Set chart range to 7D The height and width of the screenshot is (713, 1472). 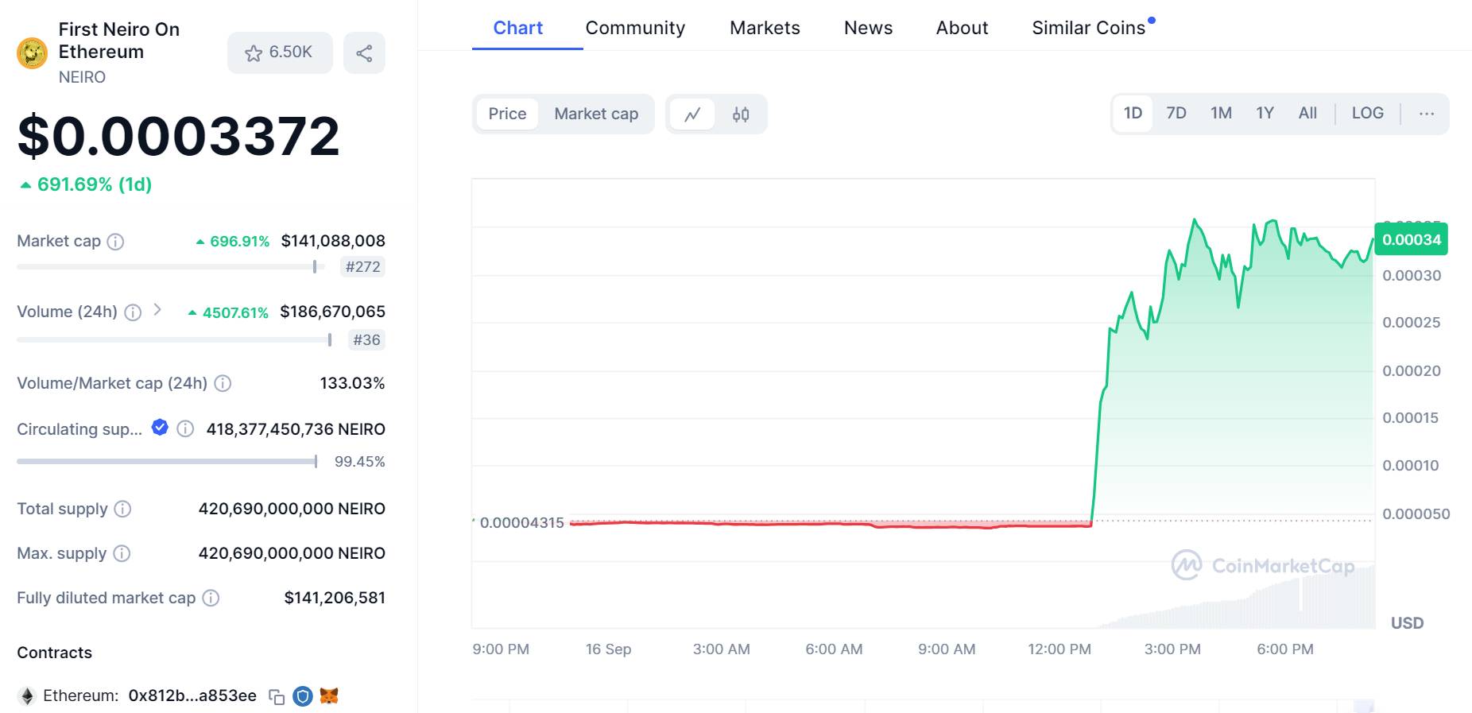pos(1176,113)
